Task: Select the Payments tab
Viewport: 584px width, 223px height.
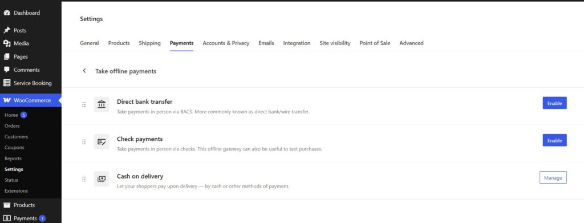Action: (182, 43)
